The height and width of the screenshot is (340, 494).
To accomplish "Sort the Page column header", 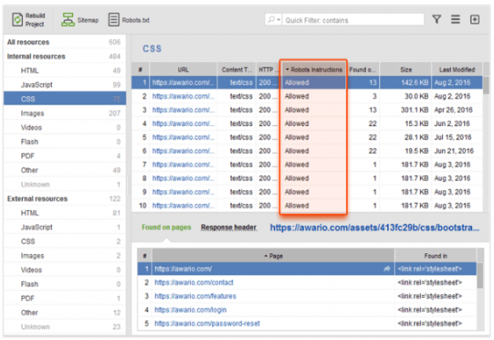I will [273, 256].
